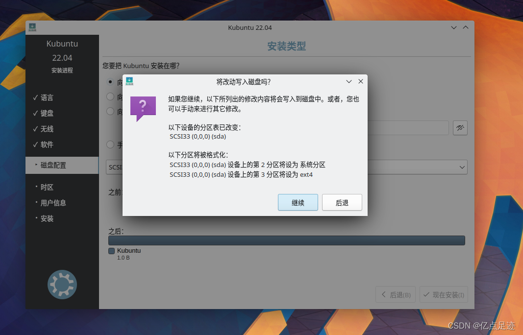This screenshot has width=523, height=335.
Task: Select 软件 step in sidebar
Action: coord(47,144)
